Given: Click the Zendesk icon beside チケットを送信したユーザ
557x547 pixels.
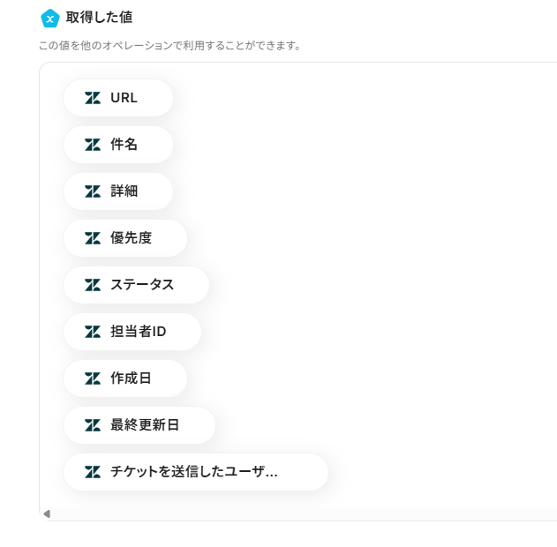Looking at the screenshot, I should (x=93, y=472).
